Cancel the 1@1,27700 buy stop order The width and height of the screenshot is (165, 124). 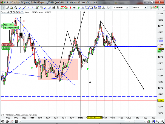coord(15,25)
